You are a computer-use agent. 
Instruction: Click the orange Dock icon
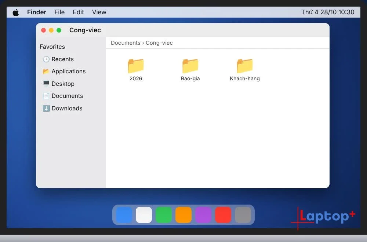point(183,215)
